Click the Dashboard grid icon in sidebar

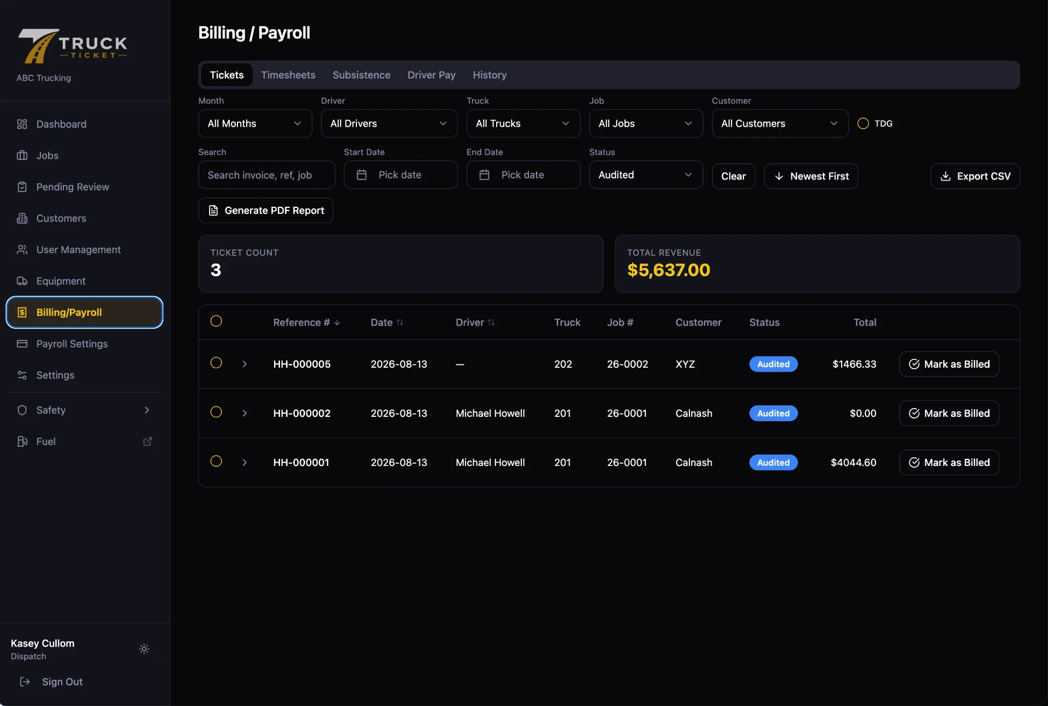point(22,124)
